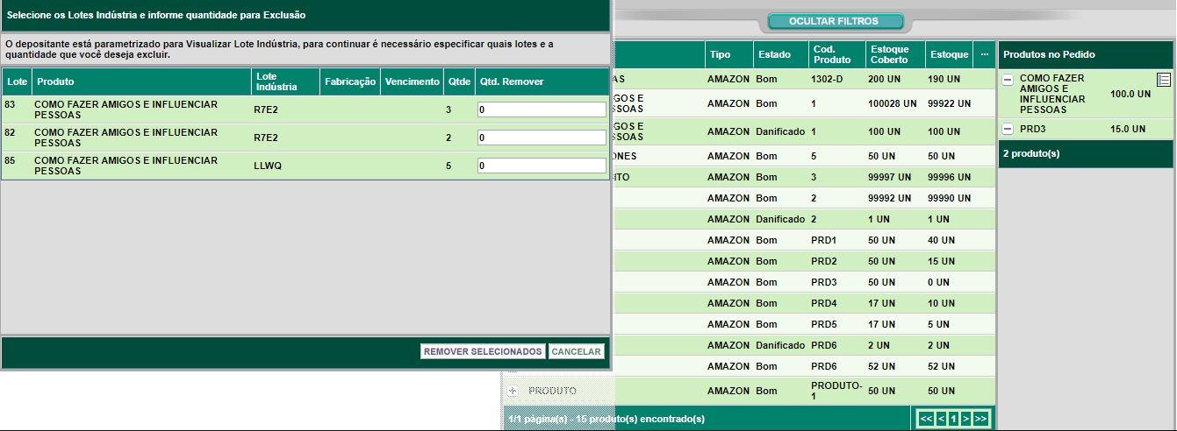Add PRODUTO row with plus icon

[x=513, y=391]
